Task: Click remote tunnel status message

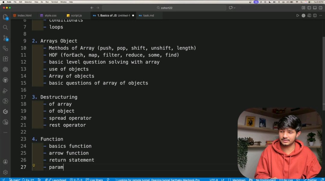Action: tap(157, 180)
